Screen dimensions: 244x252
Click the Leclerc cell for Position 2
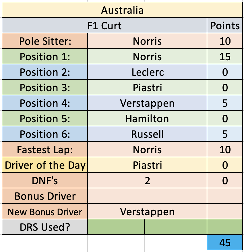click(147, 72)
